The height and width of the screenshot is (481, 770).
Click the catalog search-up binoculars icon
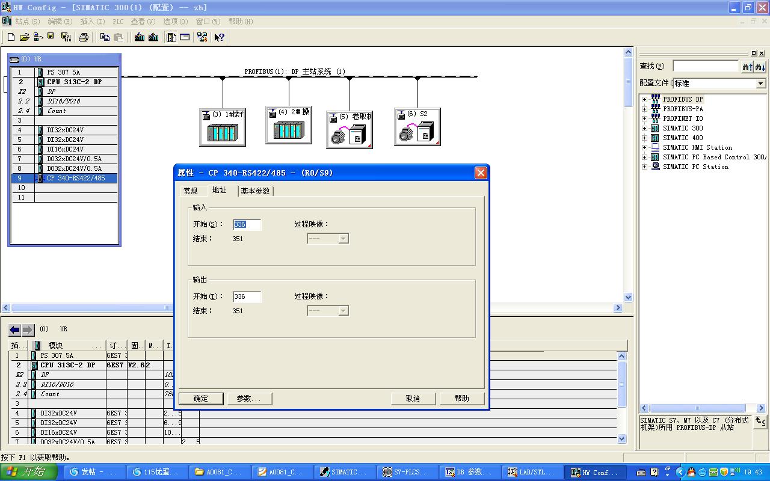[748, 66]
